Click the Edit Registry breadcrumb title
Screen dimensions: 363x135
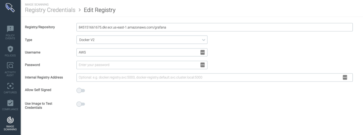pyautogui.click(x=100, y=10)
